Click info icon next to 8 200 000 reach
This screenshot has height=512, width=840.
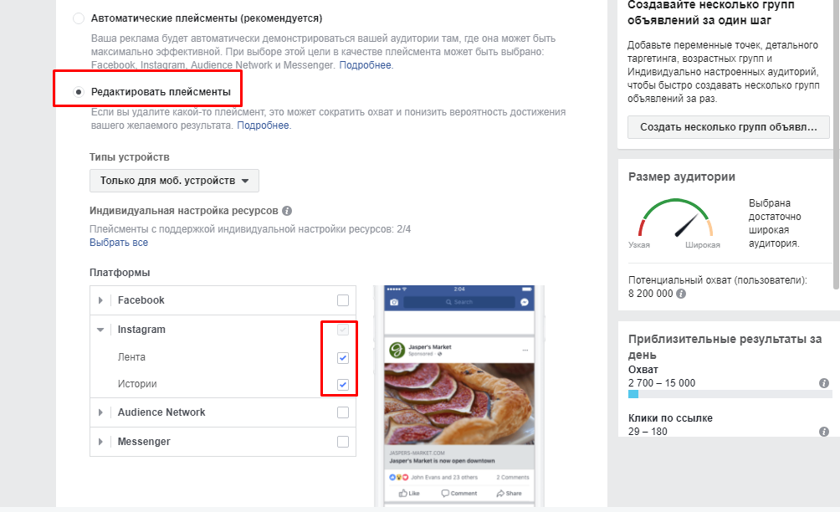pos(681,294)
